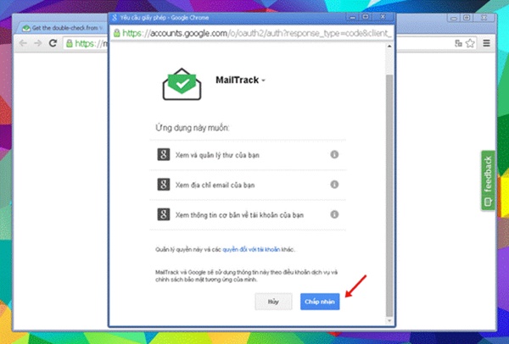
Task: Click info icon for 'Xem và quản lý thư'
Action: pyautogui.click(x=334, y=154)
